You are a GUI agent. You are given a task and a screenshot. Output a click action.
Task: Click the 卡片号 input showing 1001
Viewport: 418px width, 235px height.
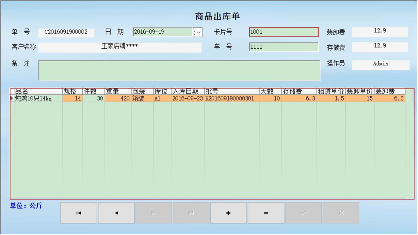click(x=283, y=32)
